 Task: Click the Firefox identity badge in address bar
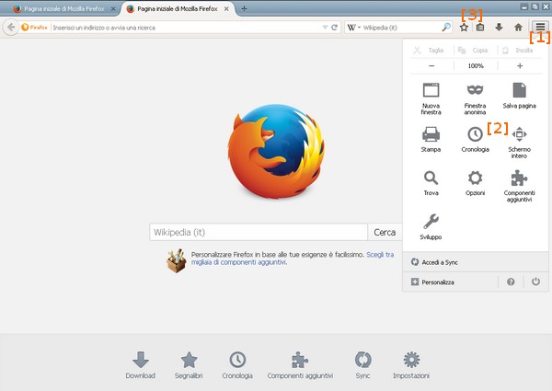pyautogui.click(x=34, y=27)
